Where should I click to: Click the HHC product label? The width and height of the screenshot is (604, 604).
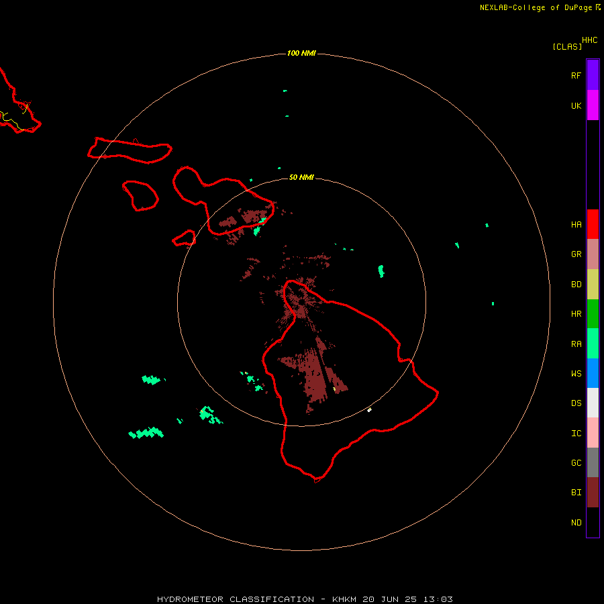click(x=589, y=40)
